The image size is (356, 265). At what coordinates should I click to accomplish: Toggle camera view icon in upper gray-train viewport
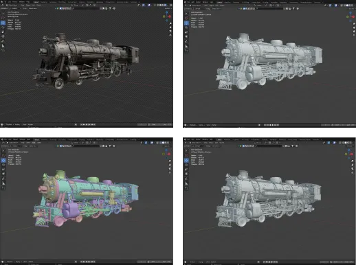pyautogui.click(x=354, y=32)
